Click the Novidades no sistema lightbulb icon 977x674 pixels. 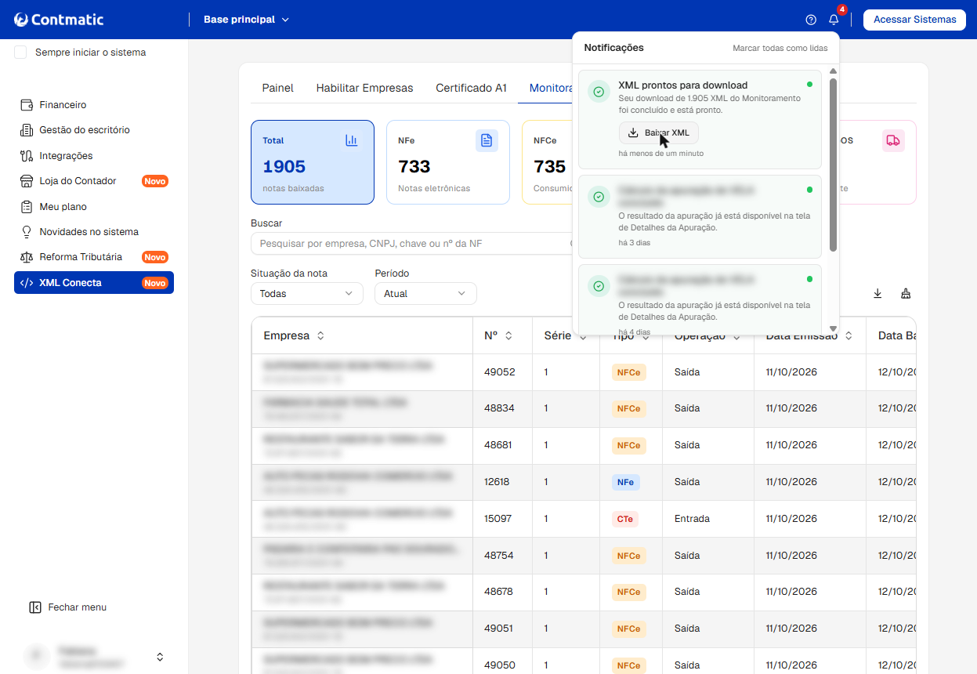[x=26, y=232]
